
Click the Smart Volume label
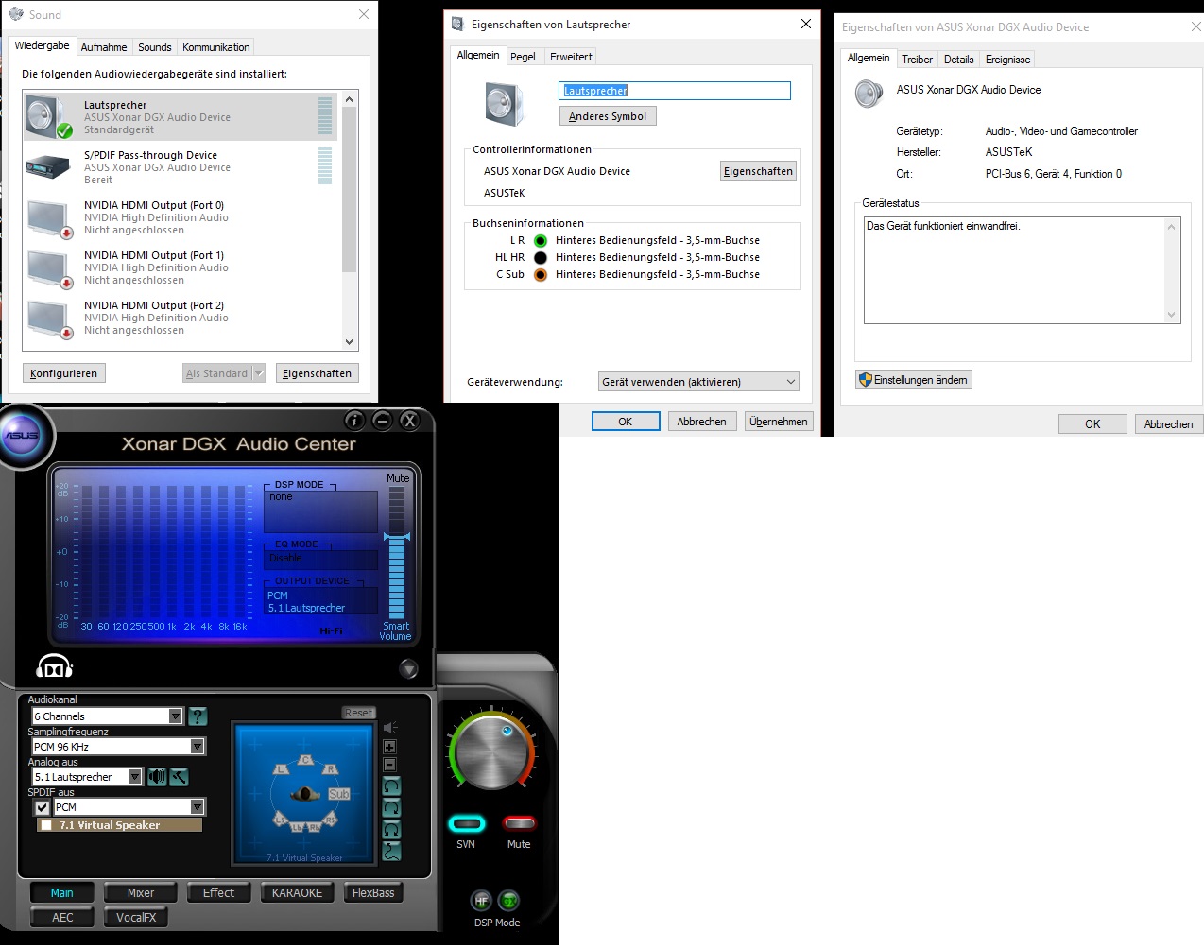(x=395, y=631)
